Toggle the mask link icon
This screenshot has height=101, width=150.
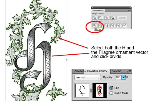click(x=91, y=90)
